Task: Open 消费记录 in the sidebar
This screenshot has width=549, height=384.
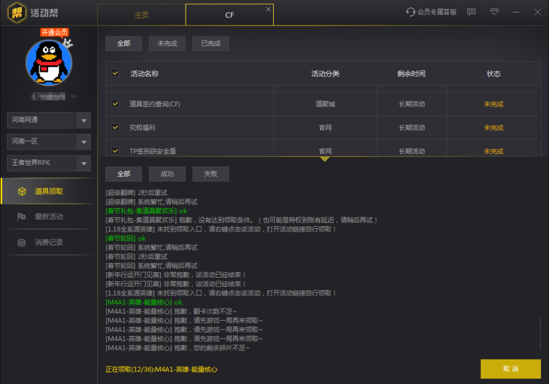Action: (49, 242)
